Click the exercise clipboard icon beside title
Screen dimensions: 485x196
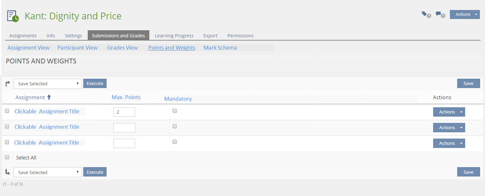pyautogui.click(x=13, y=16)
